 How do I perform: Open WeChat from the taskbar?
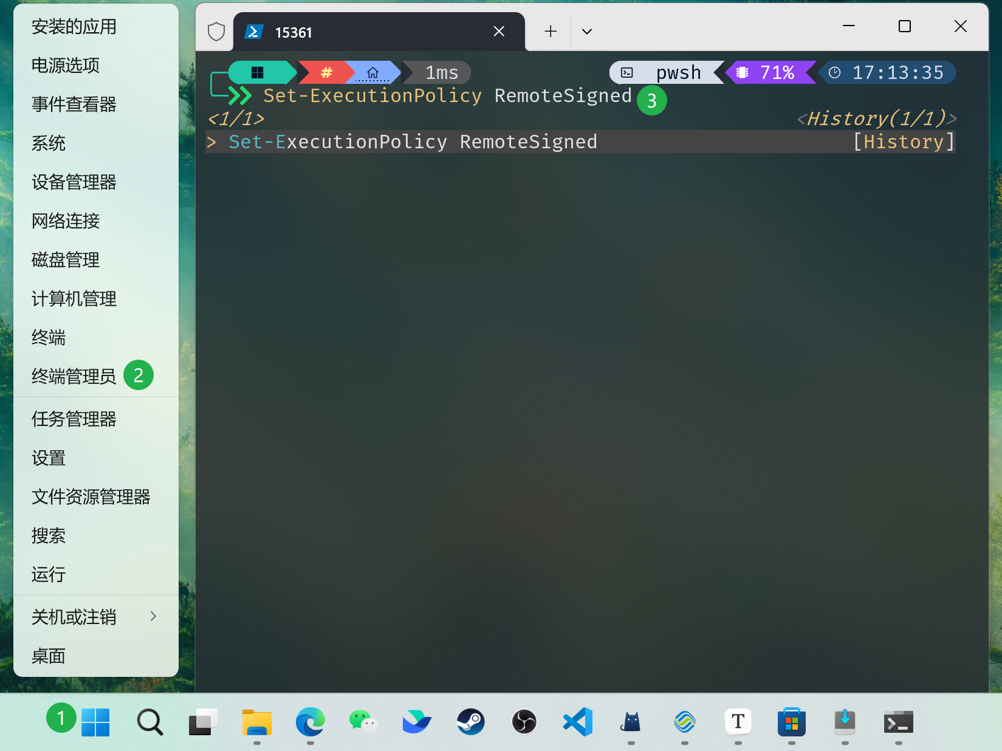(363, 722)
